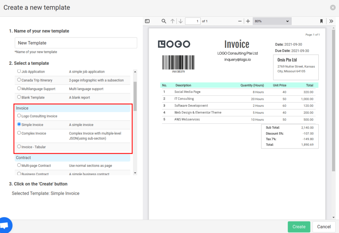Viewport: 339px width, 233px height.
Task: Click the Contract category header
Action: 73,158
